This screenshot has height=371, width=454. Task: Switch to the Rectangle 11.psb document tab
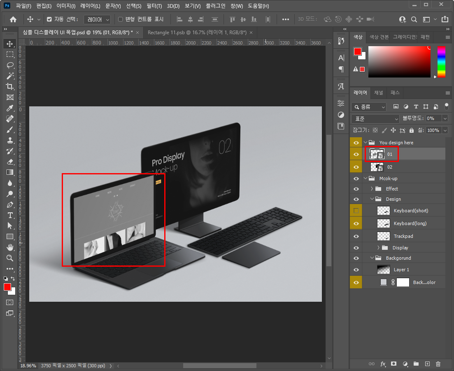(x=197, y=33)
